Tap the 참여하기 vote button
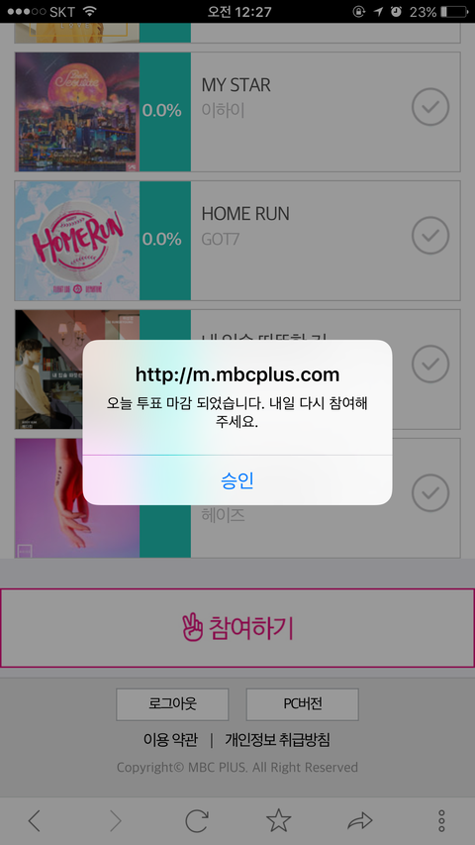This screenshot has height=845, width=475. coord(237,628)
